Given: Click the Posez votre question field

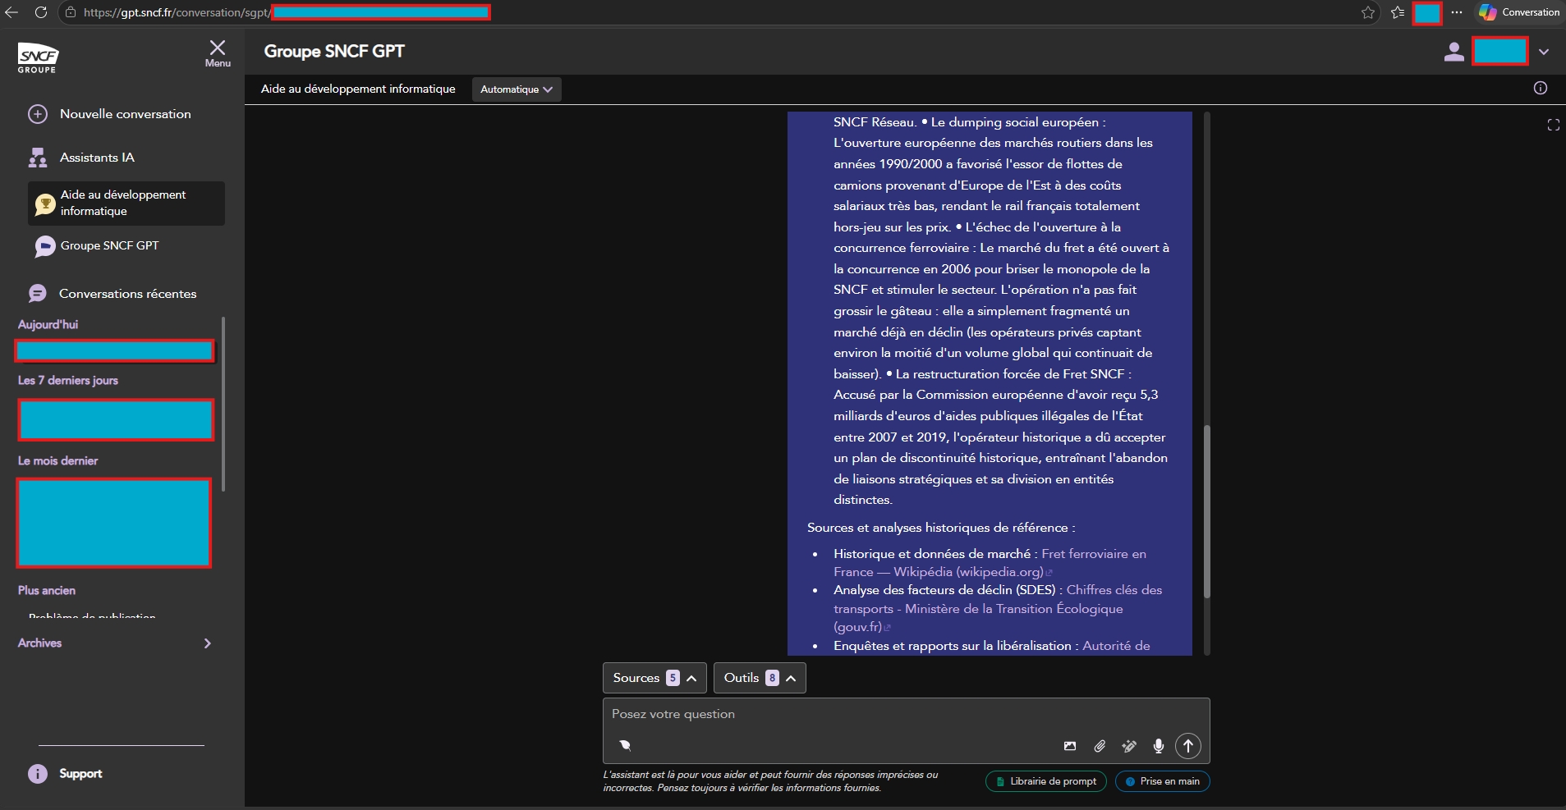Looking at the screenshot, I should coord(906,714).
